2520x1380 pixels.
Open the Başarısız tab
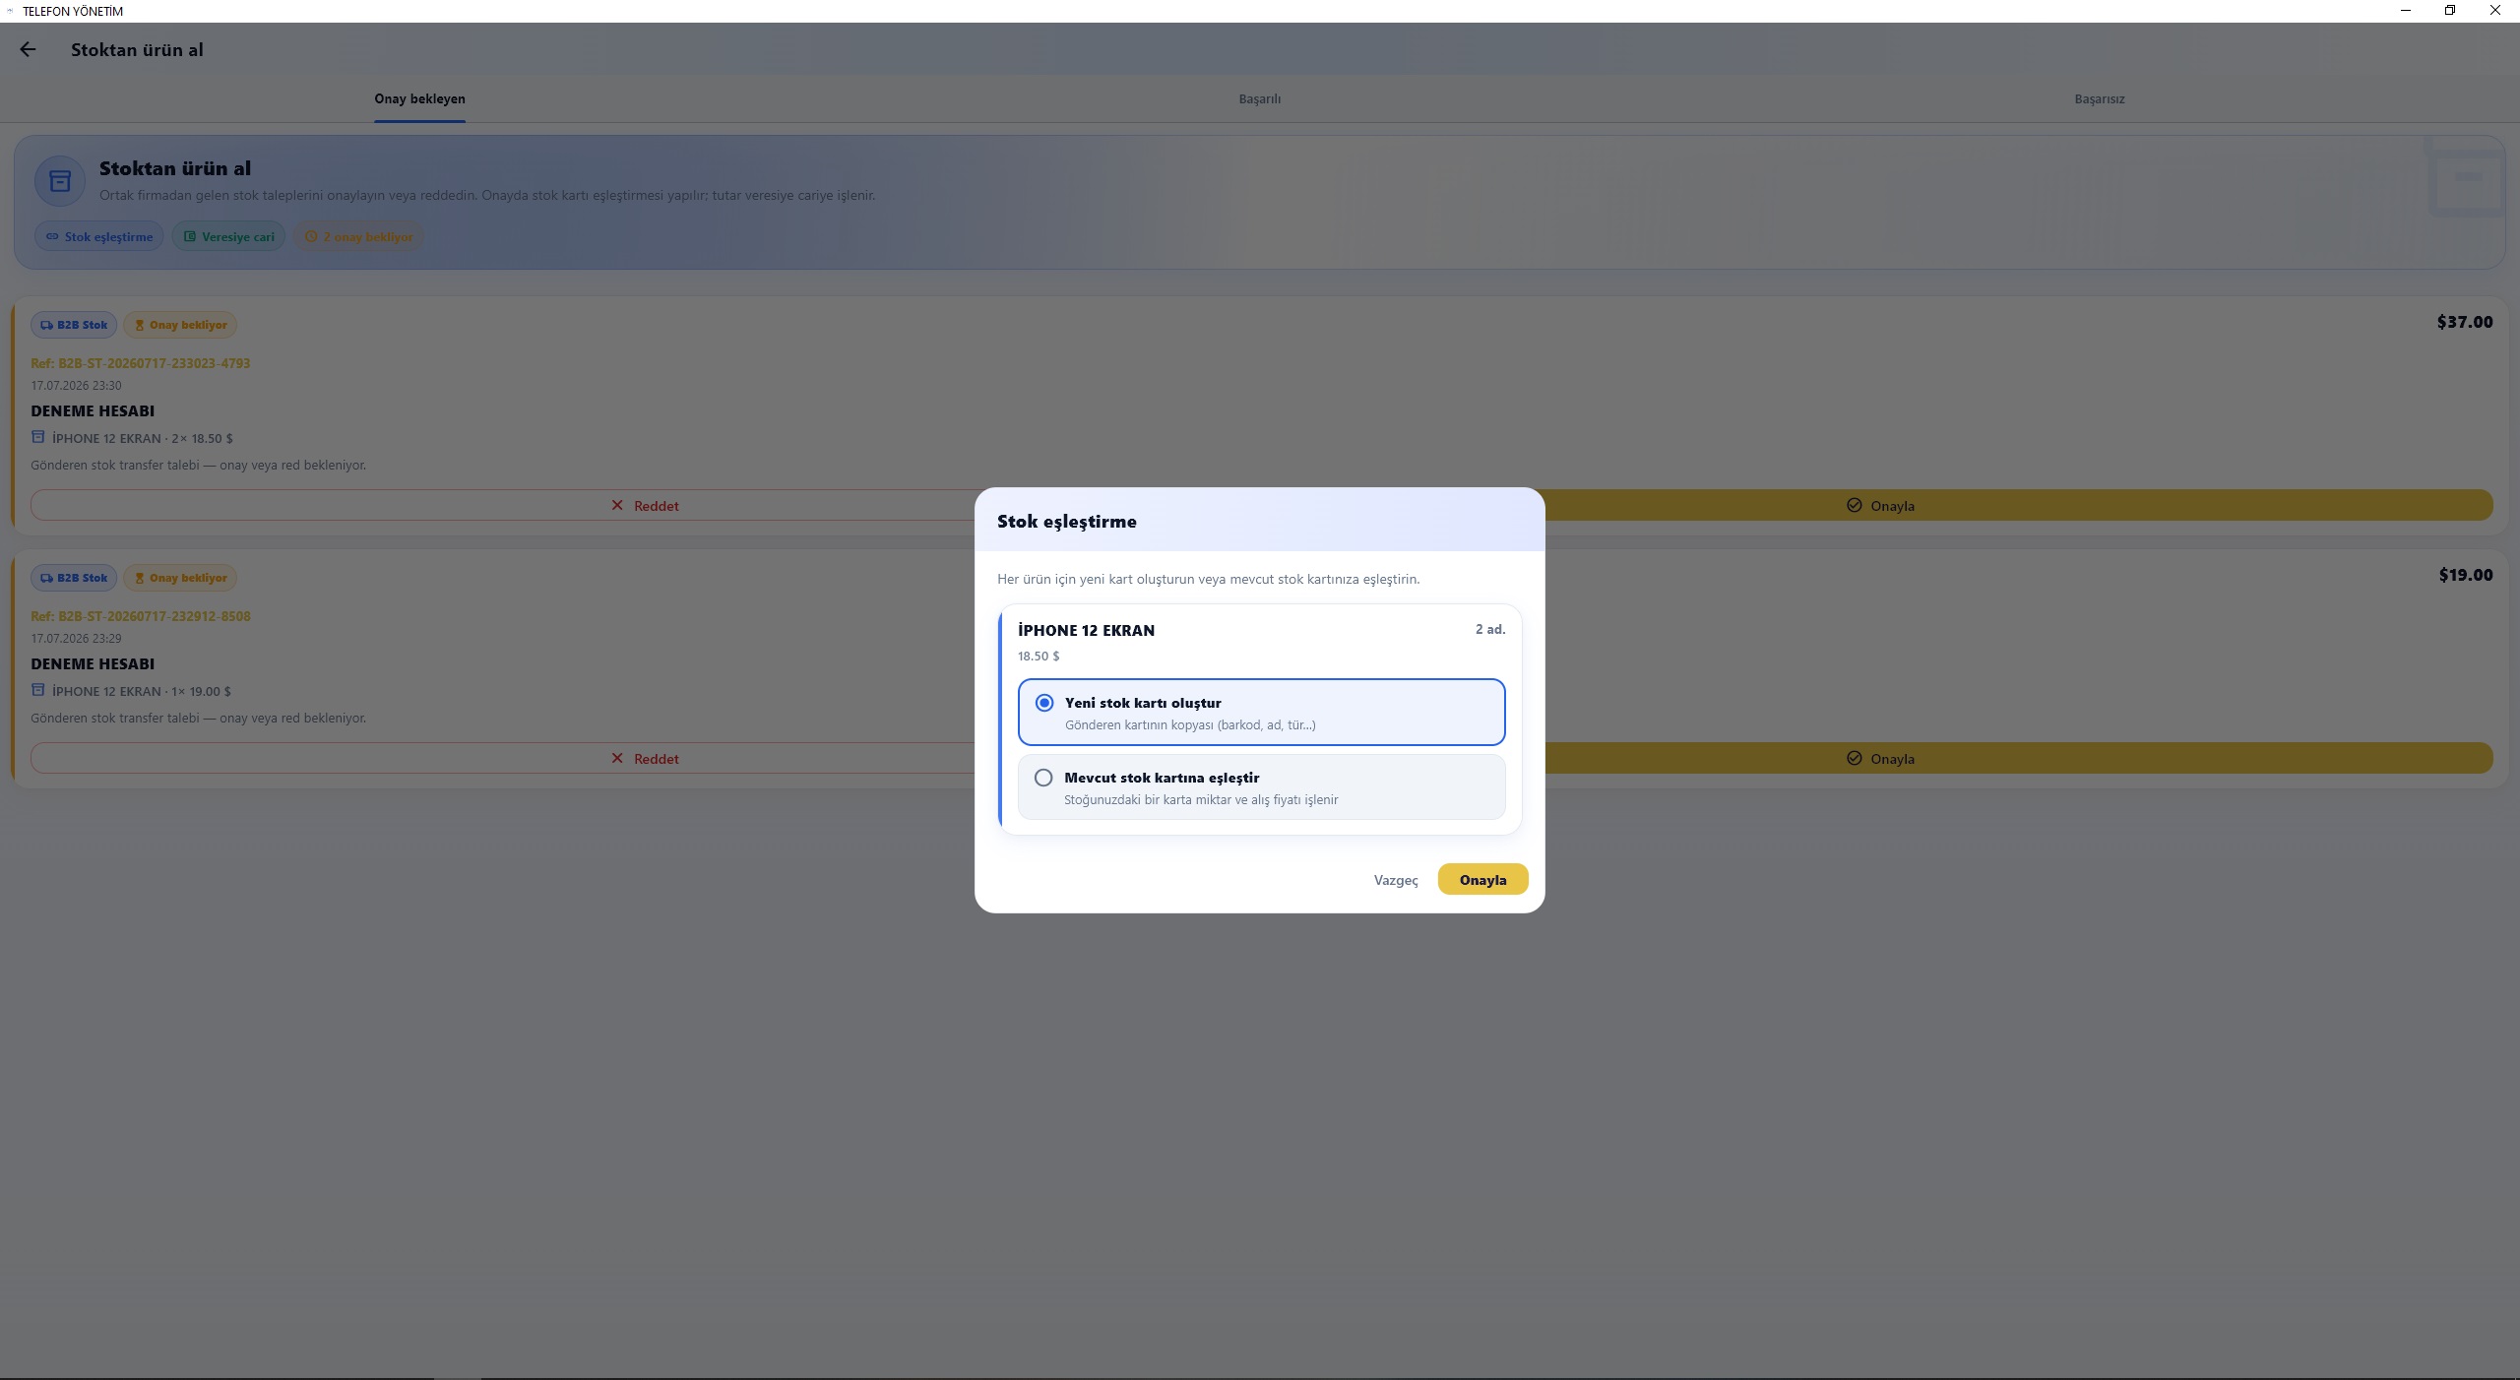click(2100, 98)
